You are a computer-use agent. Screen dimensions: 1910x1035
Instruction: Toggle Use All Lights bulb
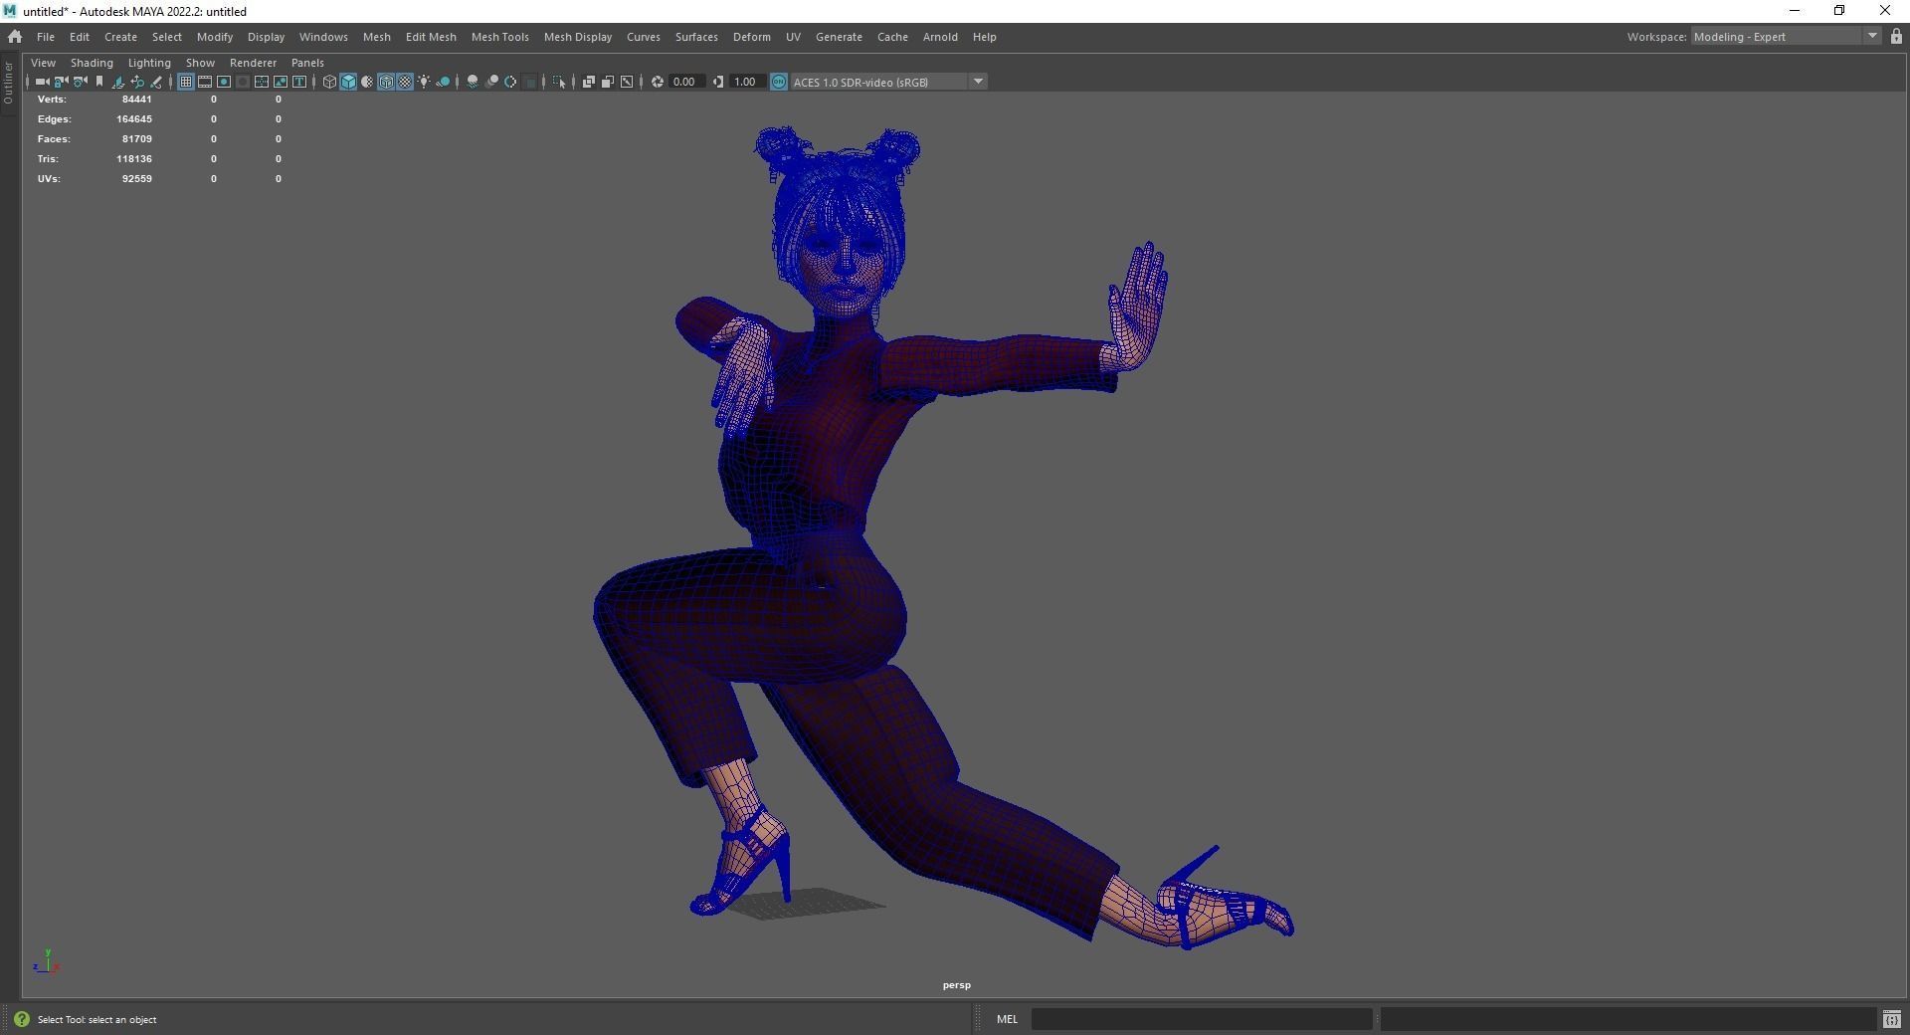(424, 82)
